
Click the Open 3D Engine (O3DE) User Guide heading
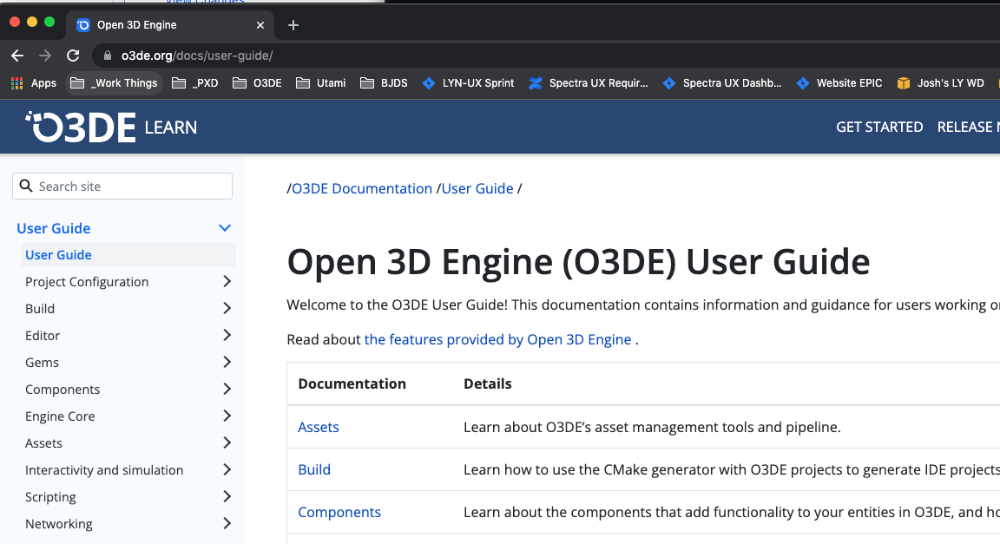tap(578, 261)
